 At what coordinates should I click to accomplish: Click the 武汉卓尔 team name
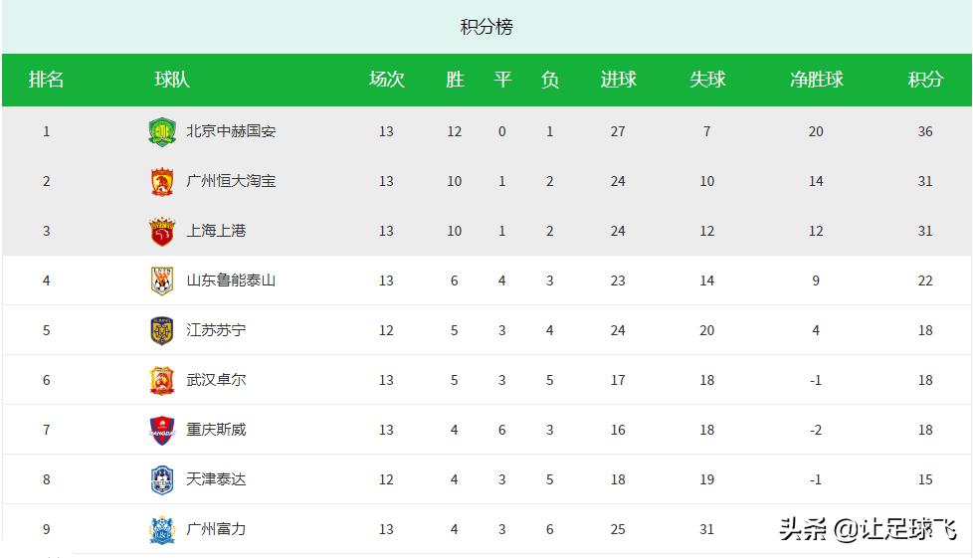pyautogui.click(x=216, y=380)
